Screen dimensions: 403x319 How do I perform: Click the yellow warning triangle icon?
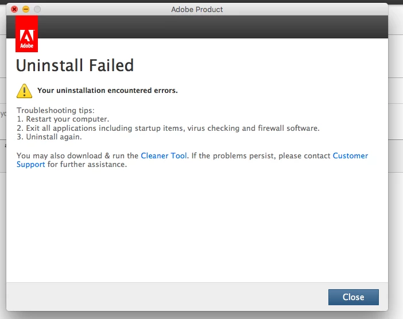pos(25,91)
